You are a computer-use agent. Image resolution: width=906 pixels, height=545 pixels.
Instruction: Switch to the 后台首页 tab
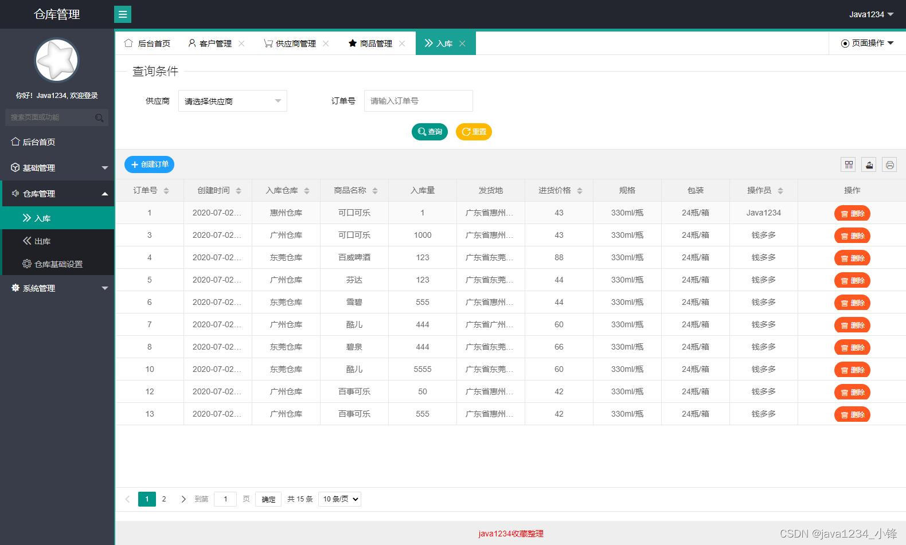click(147, 44)
